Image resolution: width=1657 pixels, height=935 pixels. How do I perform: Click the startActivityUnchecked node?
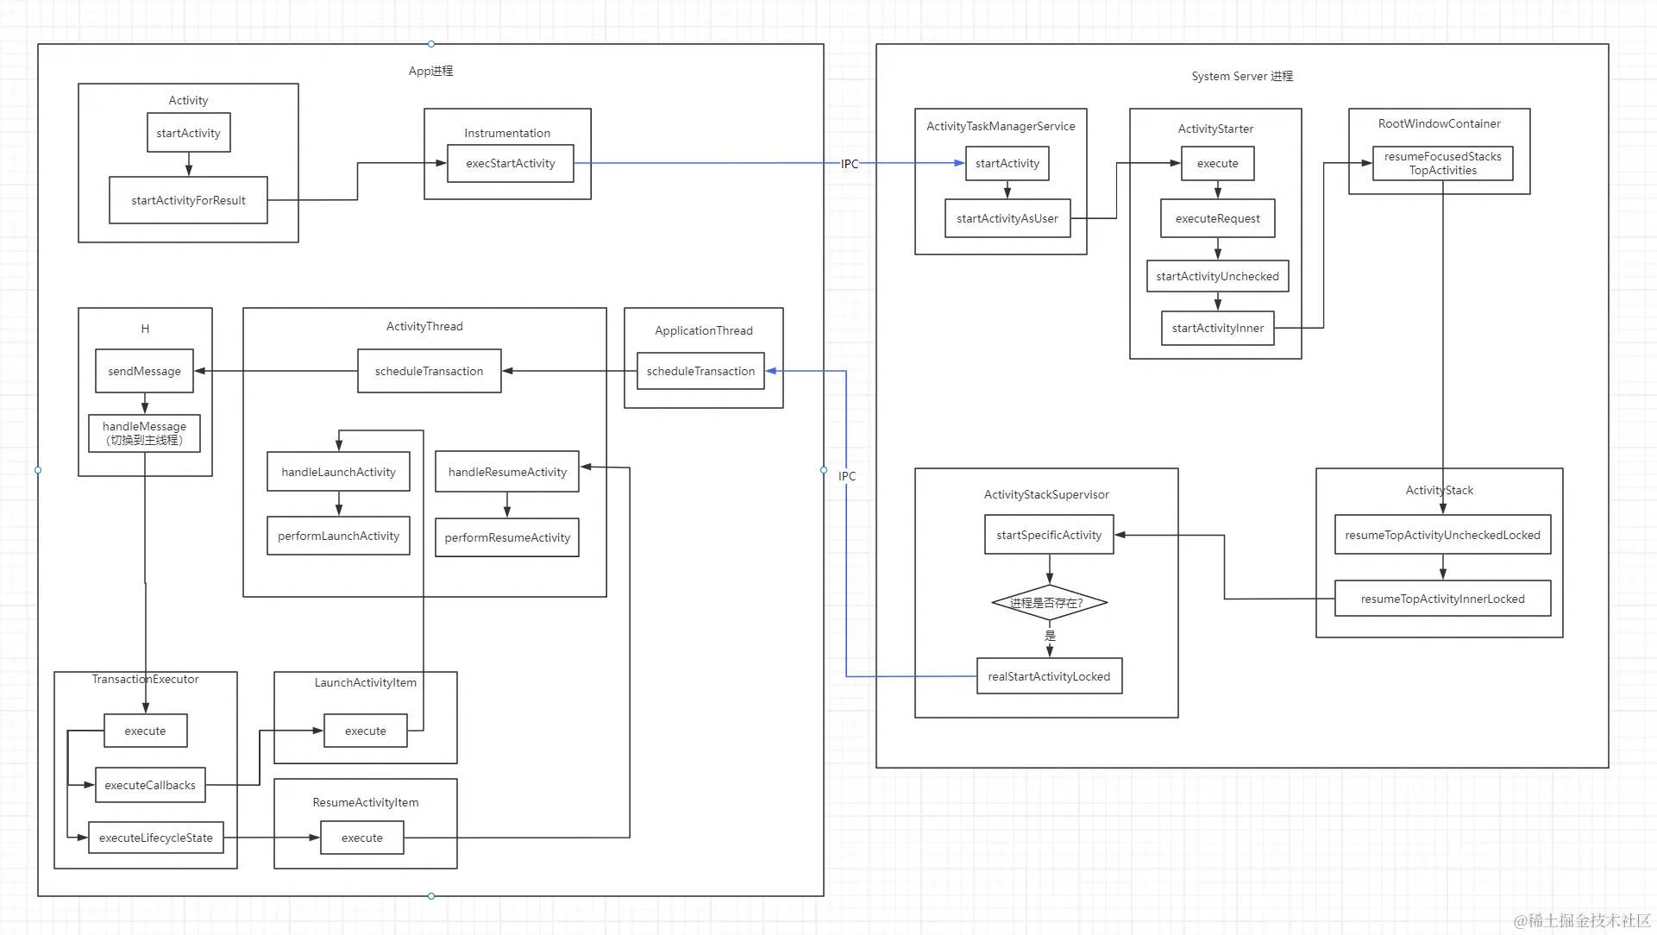1217,276
